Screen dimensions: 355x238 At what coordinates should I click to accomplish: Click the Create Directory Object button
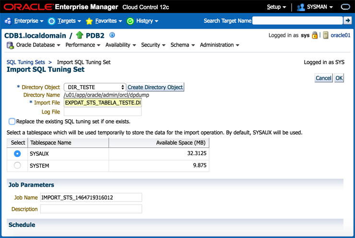click(155, 87)
